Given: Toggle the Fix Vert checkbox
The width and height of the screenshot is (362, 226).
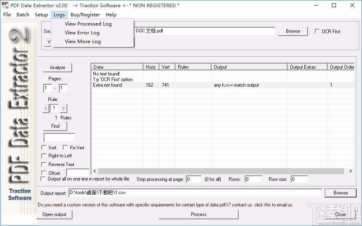Looking at the screenshot, I should pos(65,147).
